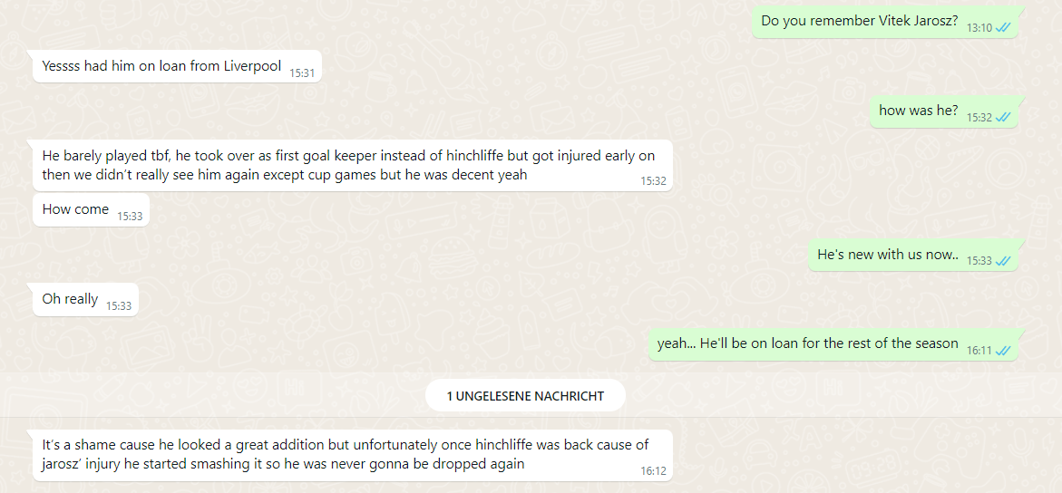Image resolution: width=1062 pixels, height=493 pixels.
Task: Click the 15:33 timestamp next to "Oh really"
Action: [119, 306]
